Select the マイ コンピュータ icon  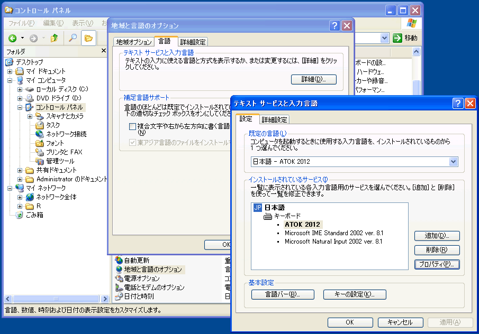tap(20, 80)
